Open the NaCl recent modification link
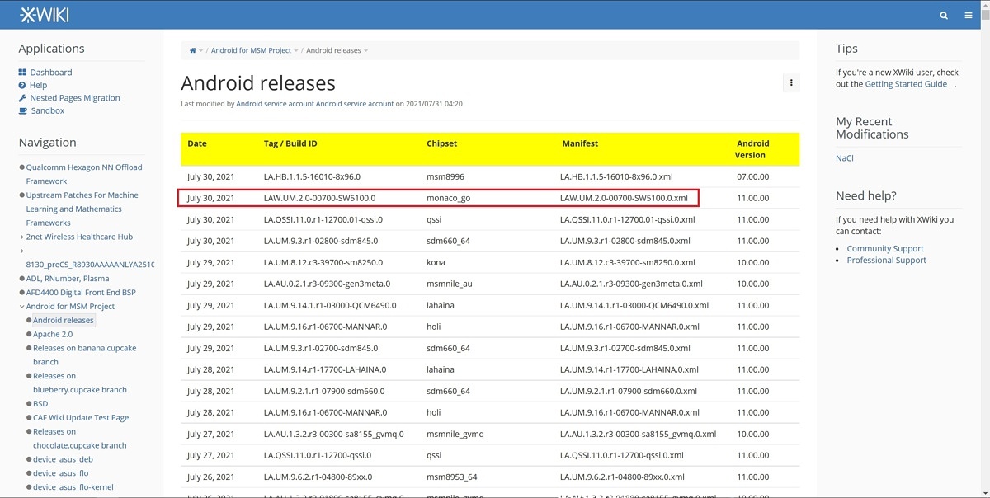 click(845, 157)
